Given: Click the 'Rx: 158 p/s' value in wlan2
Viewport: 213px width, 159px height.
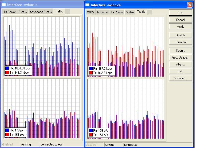Looking at the screenshot, I should pyautogui.click(x=101, y=131).
